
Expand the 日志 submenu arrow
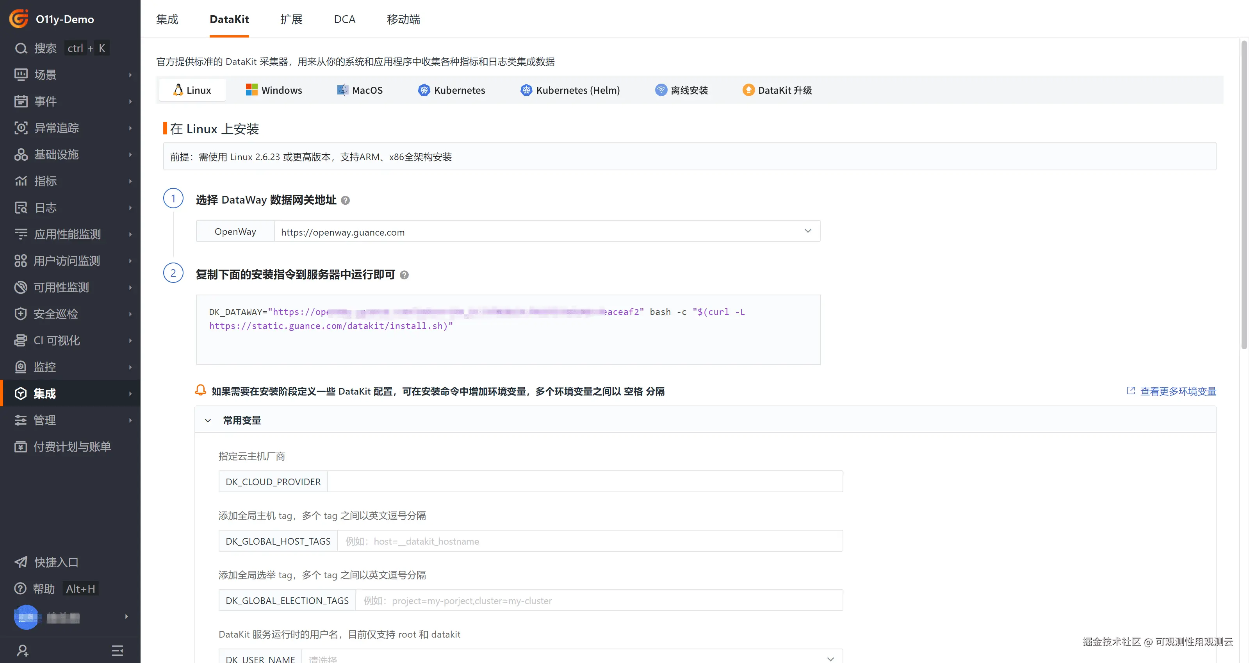coord(130,207)
